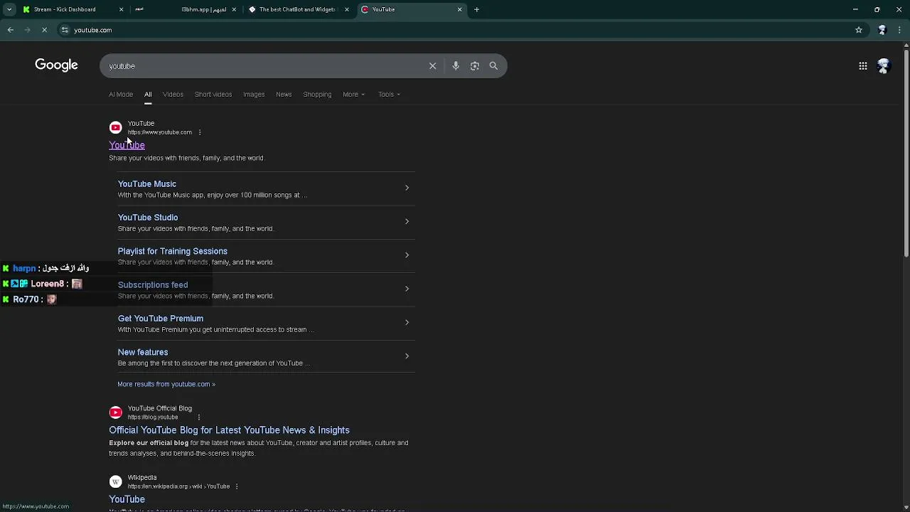
Task: Open the main YouTube result link
Action: point(127,145)
